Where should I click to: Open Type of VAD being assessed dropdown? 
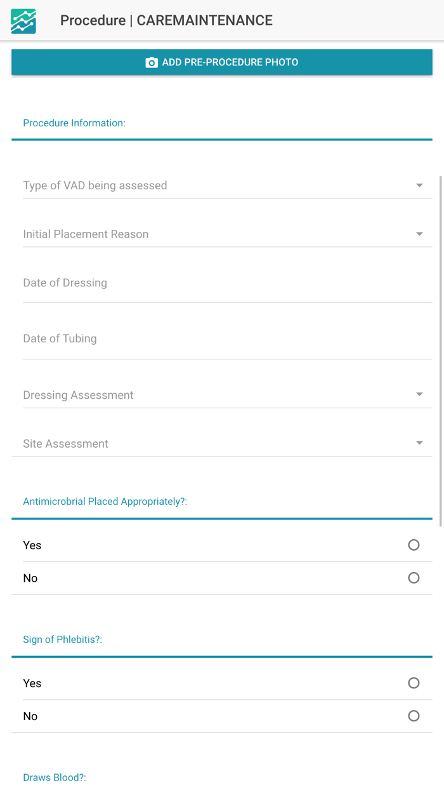pos(216,185)
